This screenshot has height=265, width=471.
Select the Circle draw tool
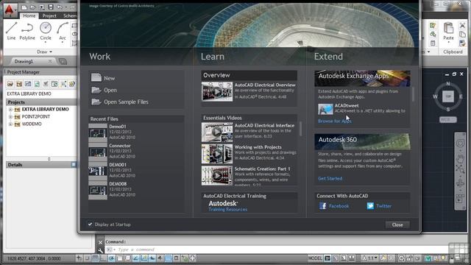[46, 31]
